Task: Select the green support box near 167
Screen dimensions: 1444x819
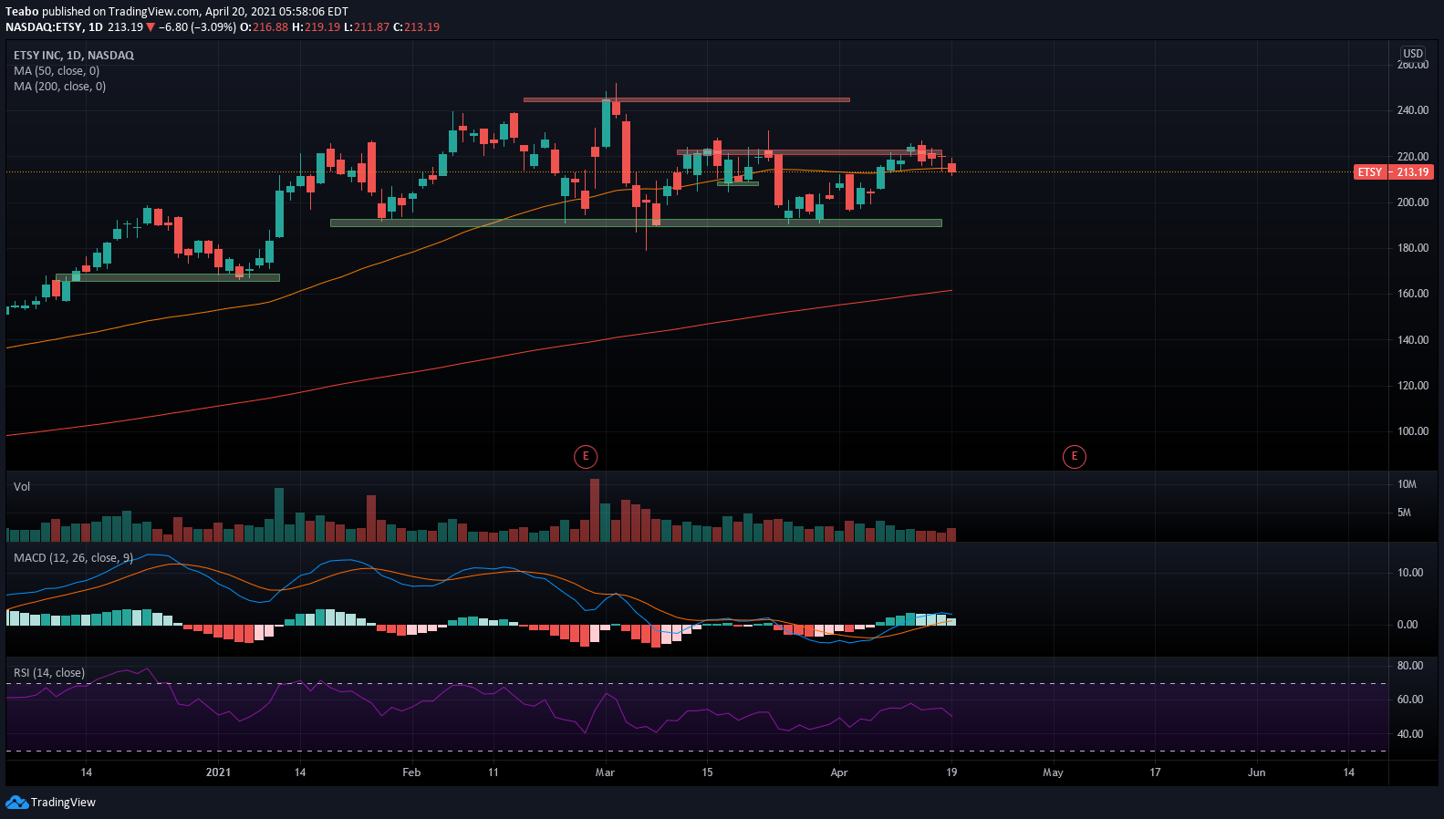Action: pos(168,277)
